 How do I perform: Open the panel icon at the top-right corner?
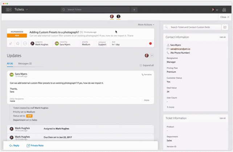click(x=224, y=10)
